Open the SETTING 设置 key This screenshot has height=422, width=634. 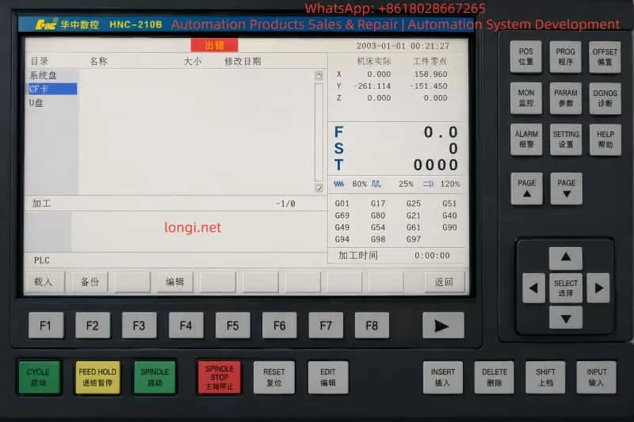coord(566,139)
